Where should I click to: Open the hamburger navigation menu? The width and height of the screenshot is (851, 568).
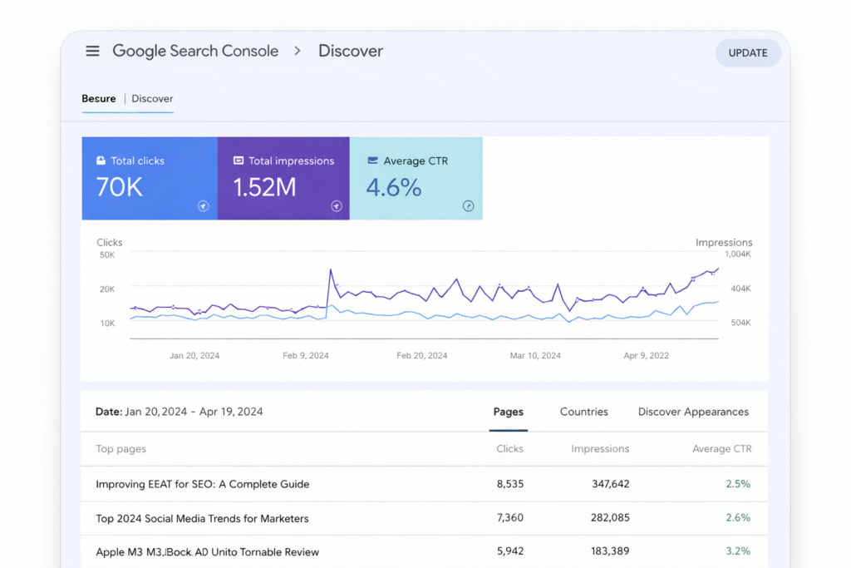click(92, 52)
